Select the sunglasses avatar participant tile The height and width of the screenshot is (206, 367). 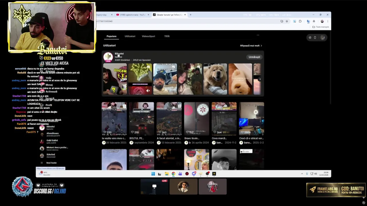point(183,187)
